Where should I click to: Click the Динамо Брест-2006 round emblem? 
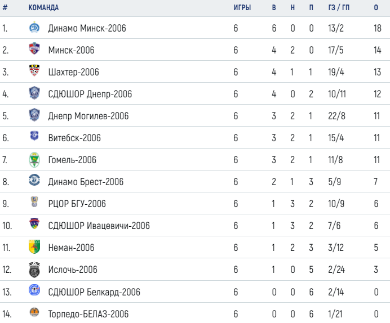(x=34, y=180)
